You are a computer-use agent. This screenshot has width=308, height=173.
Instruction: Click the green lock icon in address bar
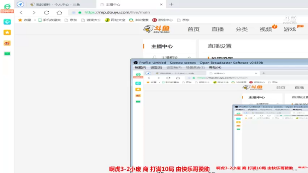[x=80, y=12]
